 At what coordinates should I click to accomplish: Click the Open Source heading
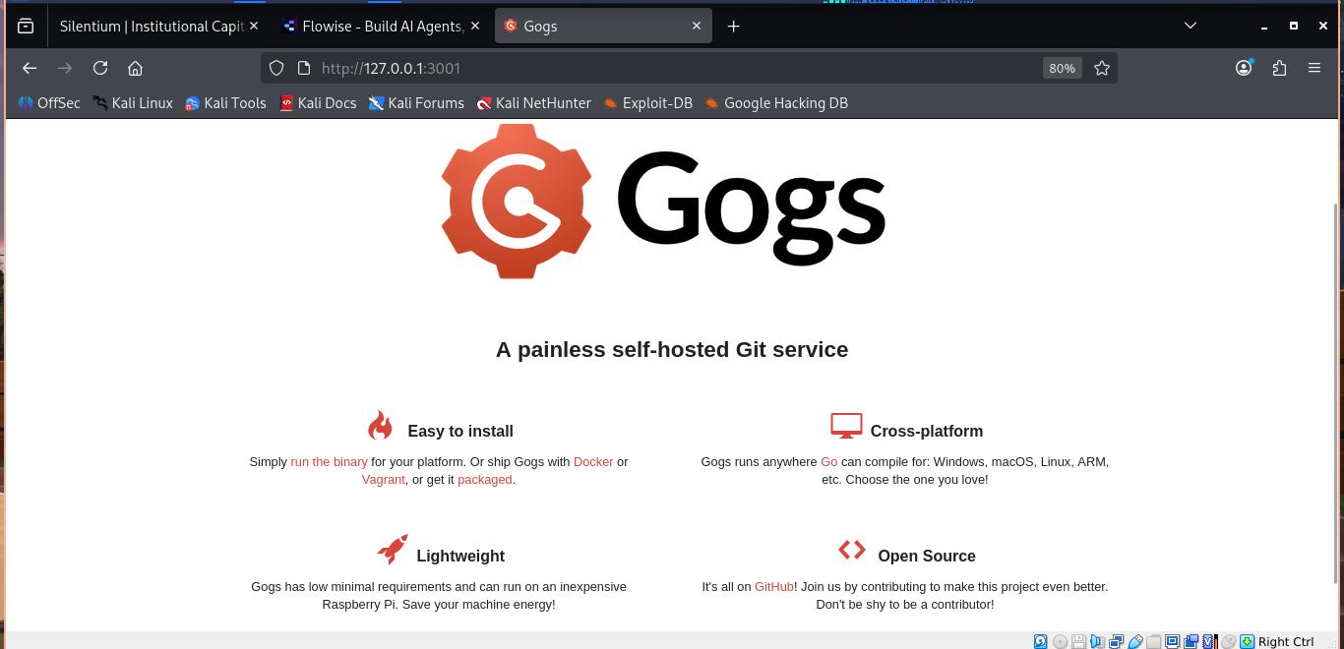pyautogui.click(x=927, y=556)
